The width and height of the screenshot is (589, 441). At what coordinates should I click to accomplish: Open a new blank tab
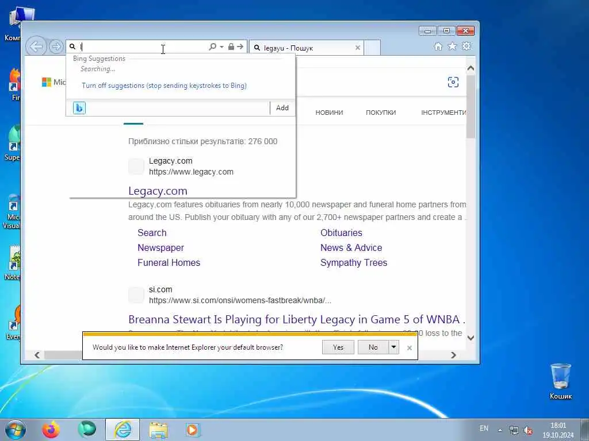[372, 48]
